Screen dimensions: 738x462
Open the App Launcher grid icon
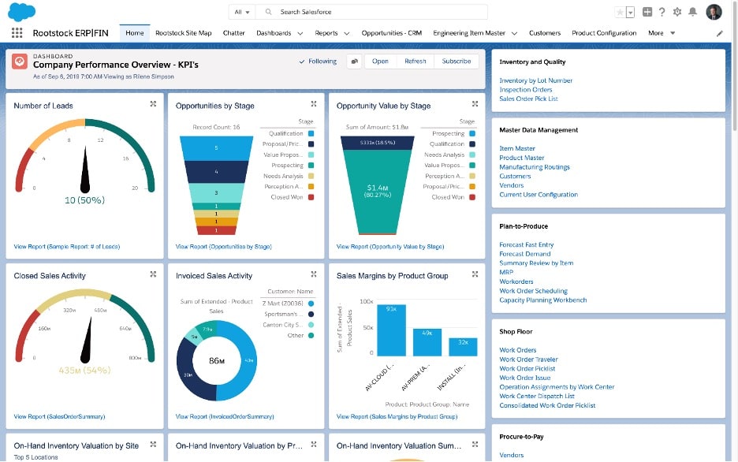click(17, 33)
